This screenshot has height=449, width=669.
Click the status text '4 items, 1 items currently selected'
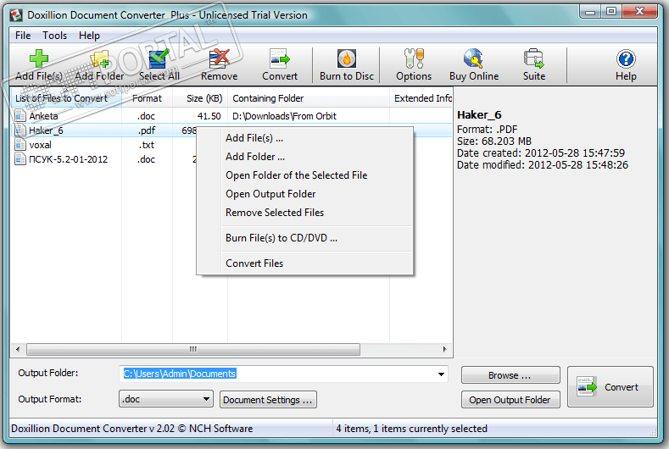pyautogui.click(x=411, y=429)
